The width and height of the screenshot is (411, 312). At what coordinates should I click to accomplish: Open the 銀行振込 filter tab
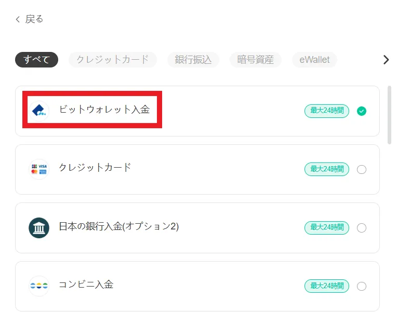coord(193,60)
